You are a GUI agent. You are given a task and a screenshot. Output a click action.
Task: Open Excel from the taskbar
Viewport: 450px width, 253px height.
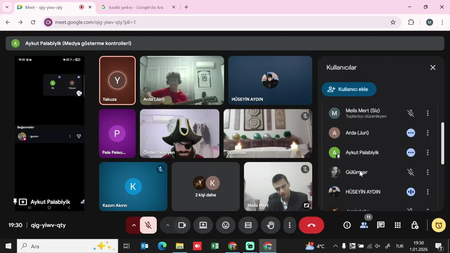tap(215, 246)
